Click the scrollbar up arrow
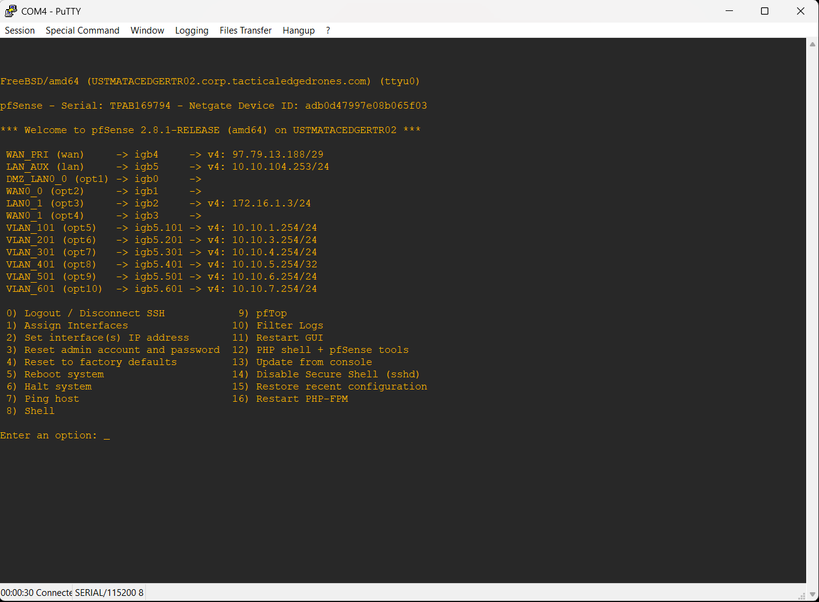Screen dimensions: 819x602 [x=812, y=44]
